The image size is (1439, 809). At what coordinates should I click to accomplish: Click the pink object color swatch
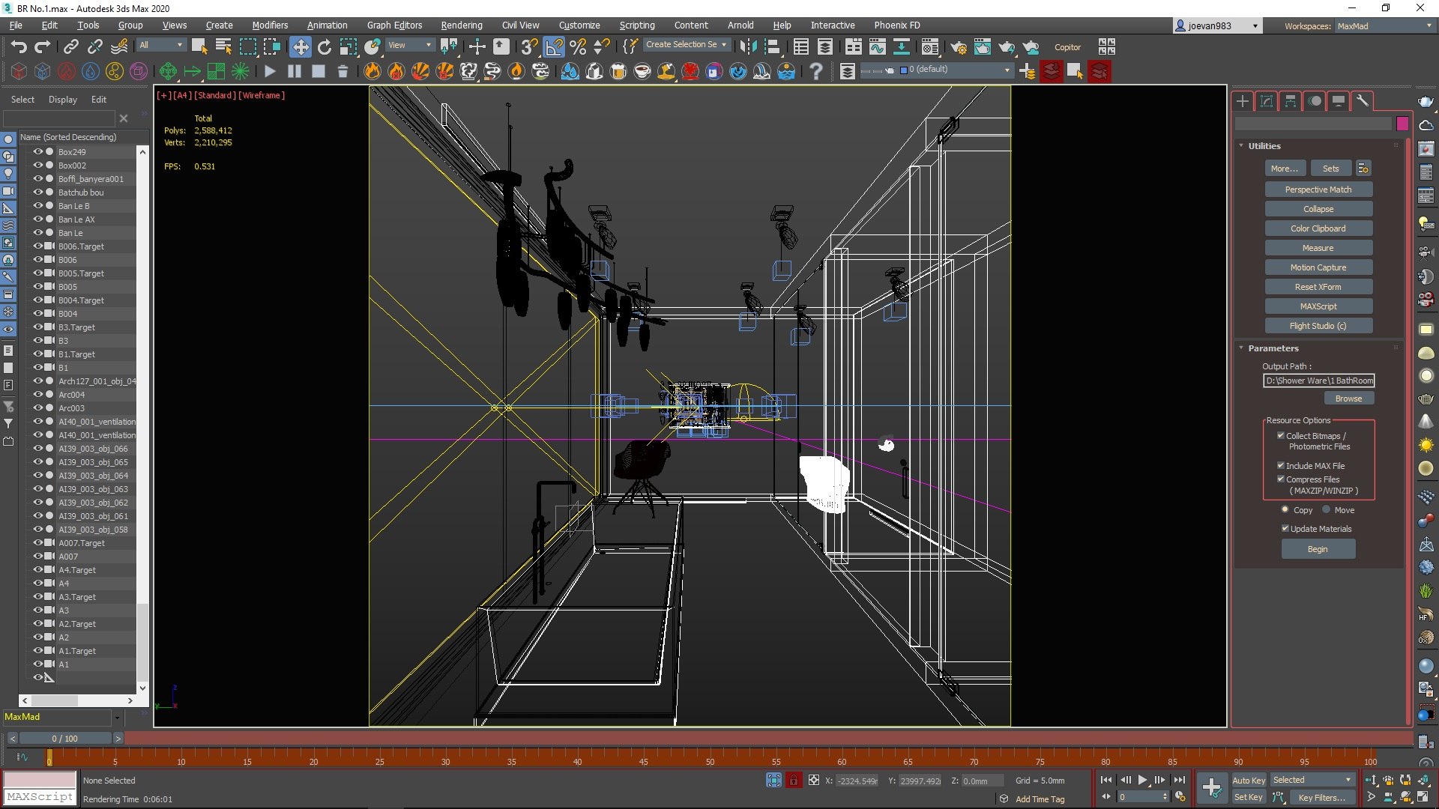[x=1402, y=124]
